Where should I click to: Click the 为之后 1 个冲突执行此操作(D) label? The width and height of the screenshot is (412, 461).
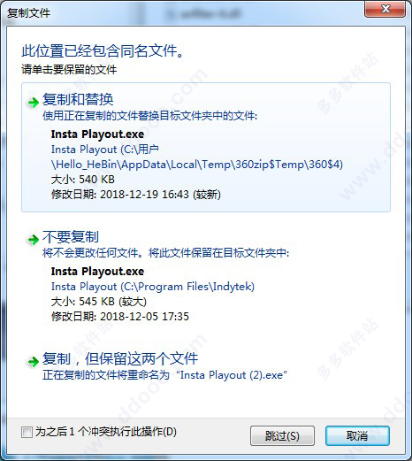pos(106,432)
